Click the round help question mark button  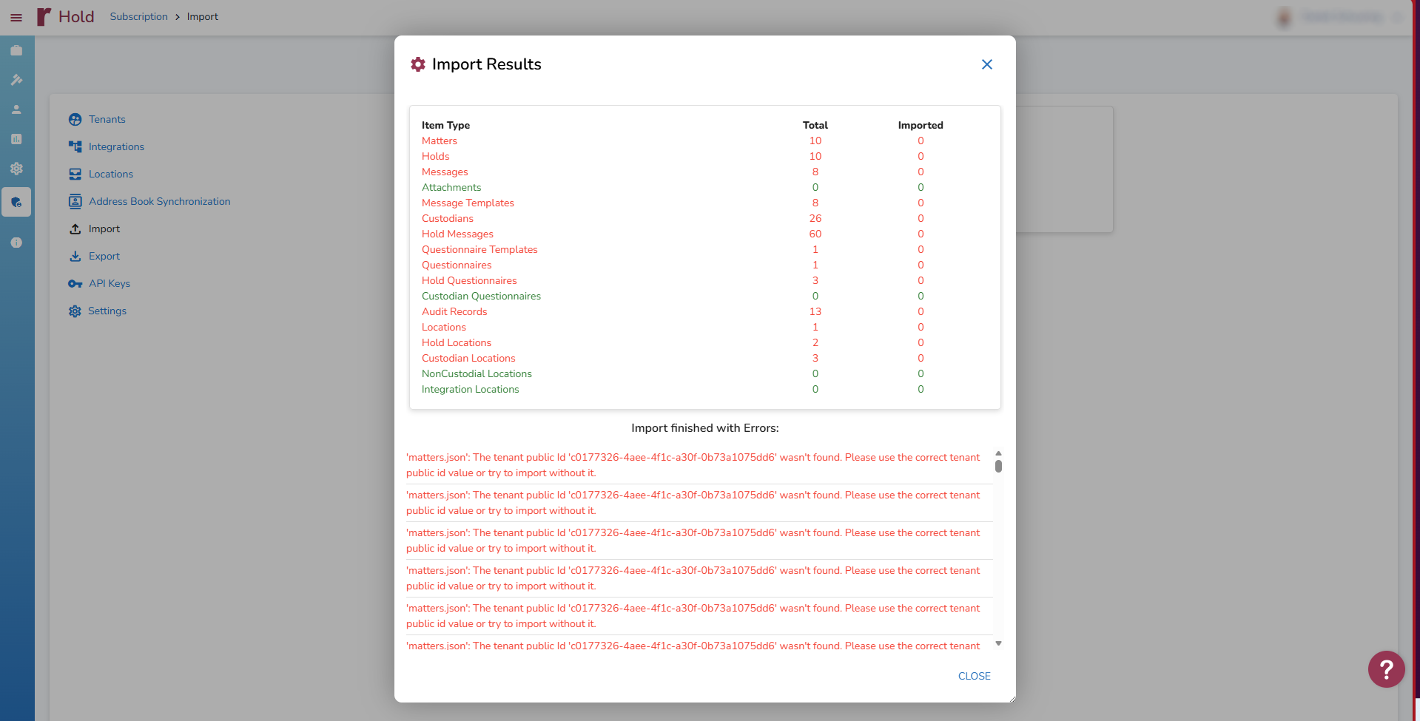[x=1386, y=669]
